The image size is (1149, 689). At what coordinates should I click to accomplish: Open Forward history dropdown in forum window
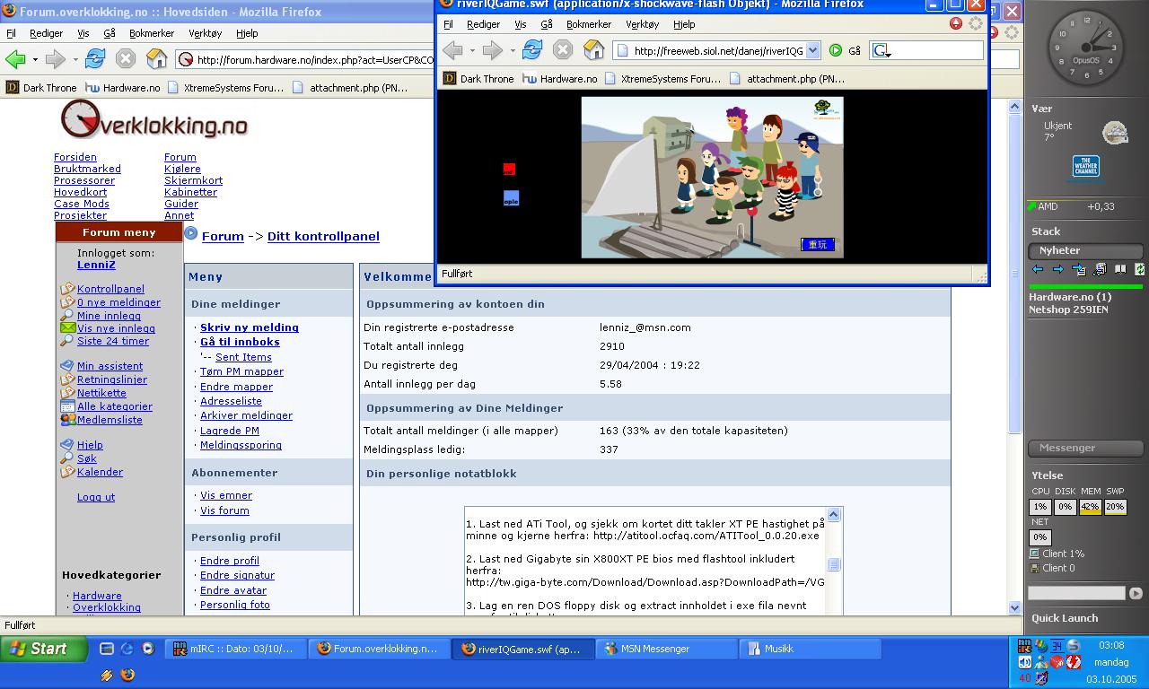(75, 60)
